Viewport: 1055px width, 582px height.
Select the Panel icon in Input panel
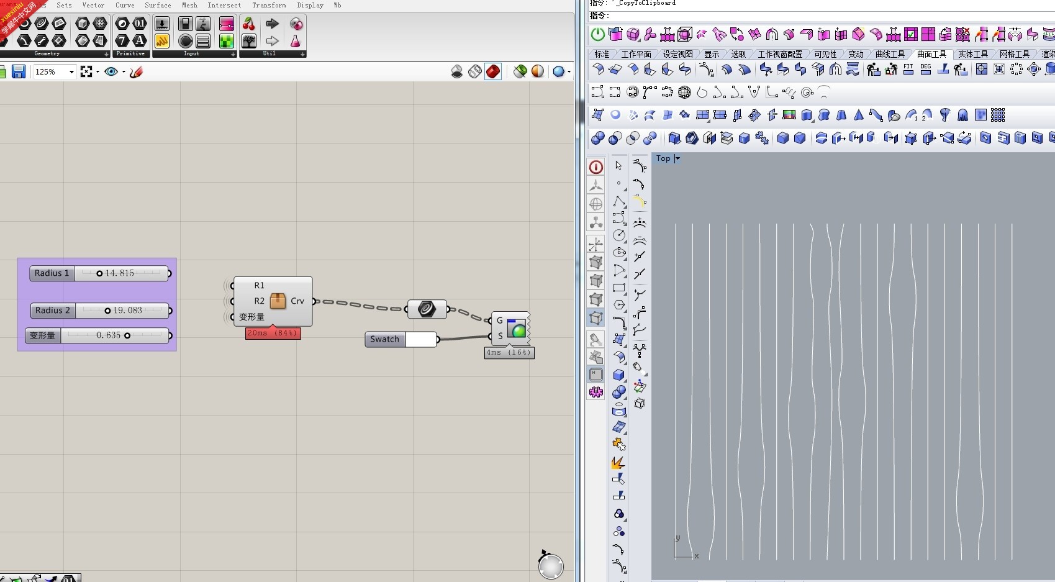pos(162,41)
